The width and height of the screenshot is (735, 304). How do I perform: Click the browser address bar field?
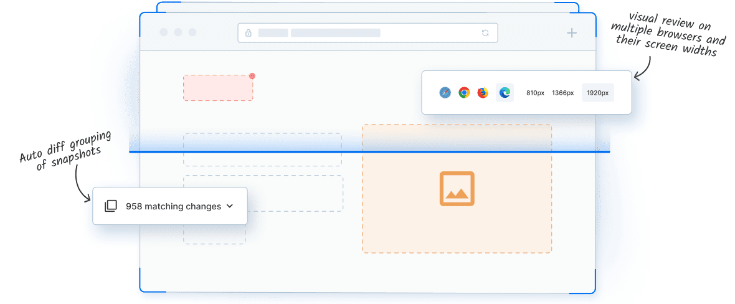[367, 33]
